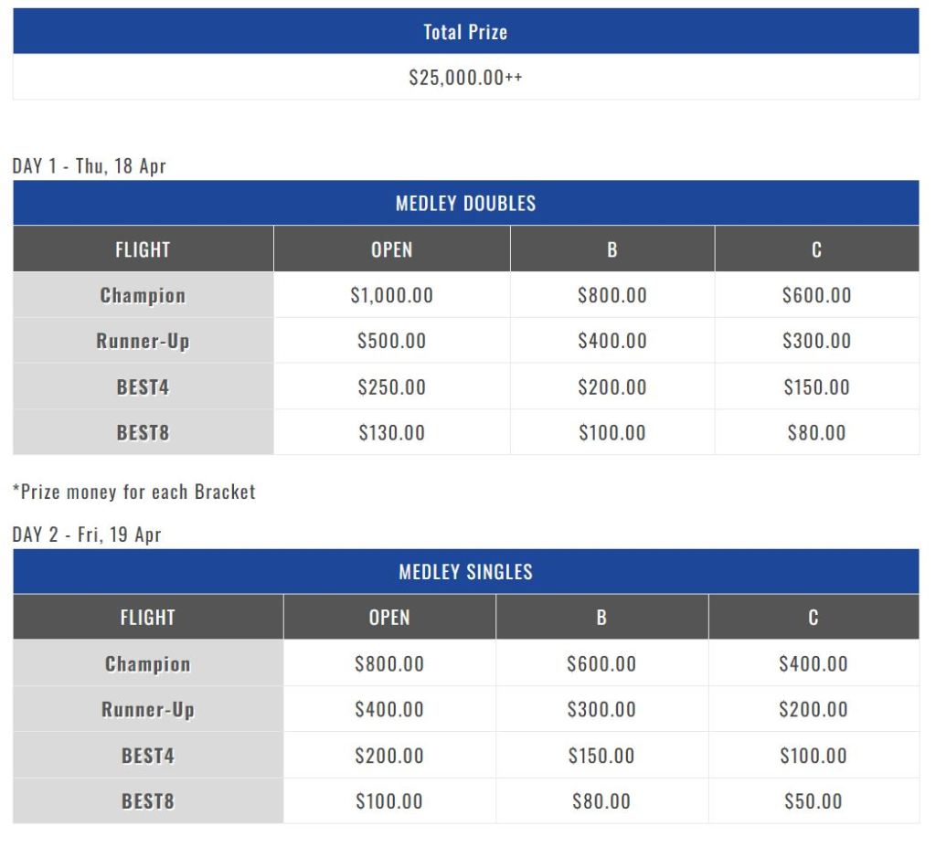Screen dimensions: 936x847
Task: Click the DAY 2 - Fri, 19 Apr label
Action: click(87, 535)
